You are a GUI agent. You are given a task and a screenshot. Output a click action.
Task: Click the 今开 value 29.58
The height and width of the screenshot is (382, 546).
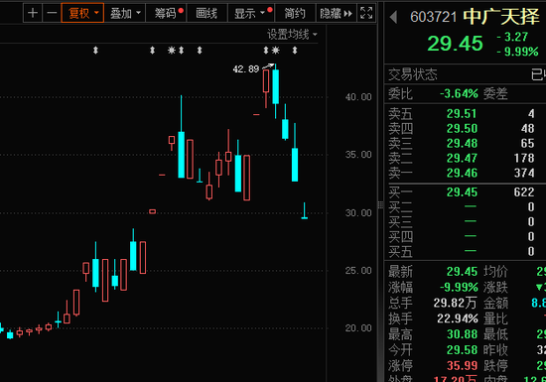click(462, 350)
